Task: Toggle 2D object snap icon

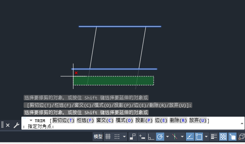Action: pyautogui.click(x=199, y=137)
